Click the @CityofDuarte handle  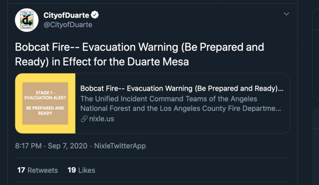click(x=68, y=25)
